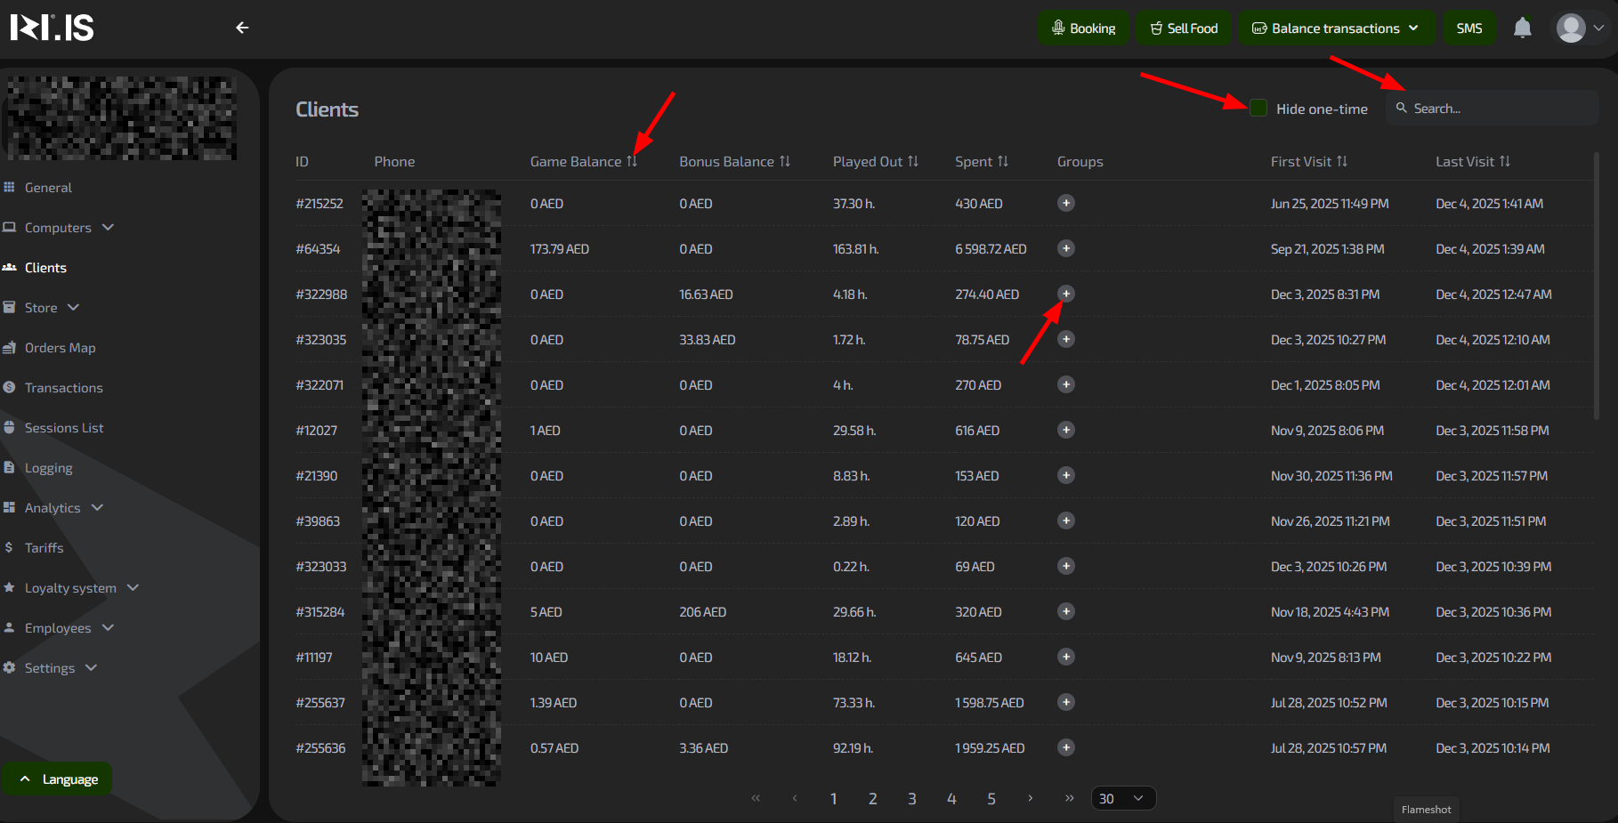Add group for client #255636
Image resolution: width=1618 pixels, height=823 pixels.
(1065, 747)
